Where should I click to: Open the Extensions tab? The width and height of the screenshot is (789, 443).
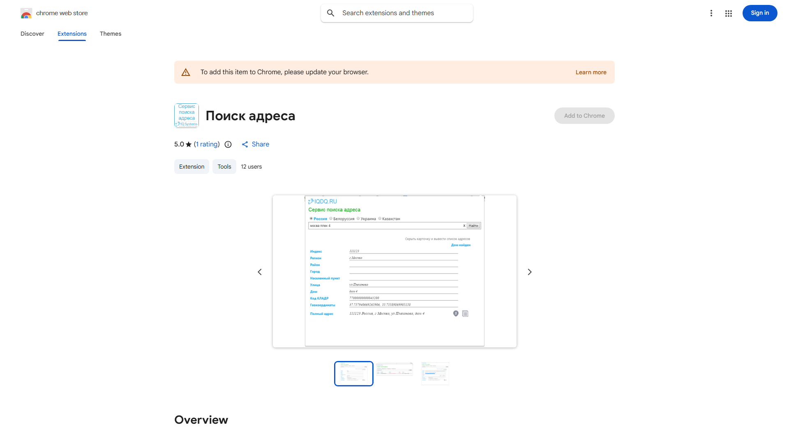click(x=72, y=34)
